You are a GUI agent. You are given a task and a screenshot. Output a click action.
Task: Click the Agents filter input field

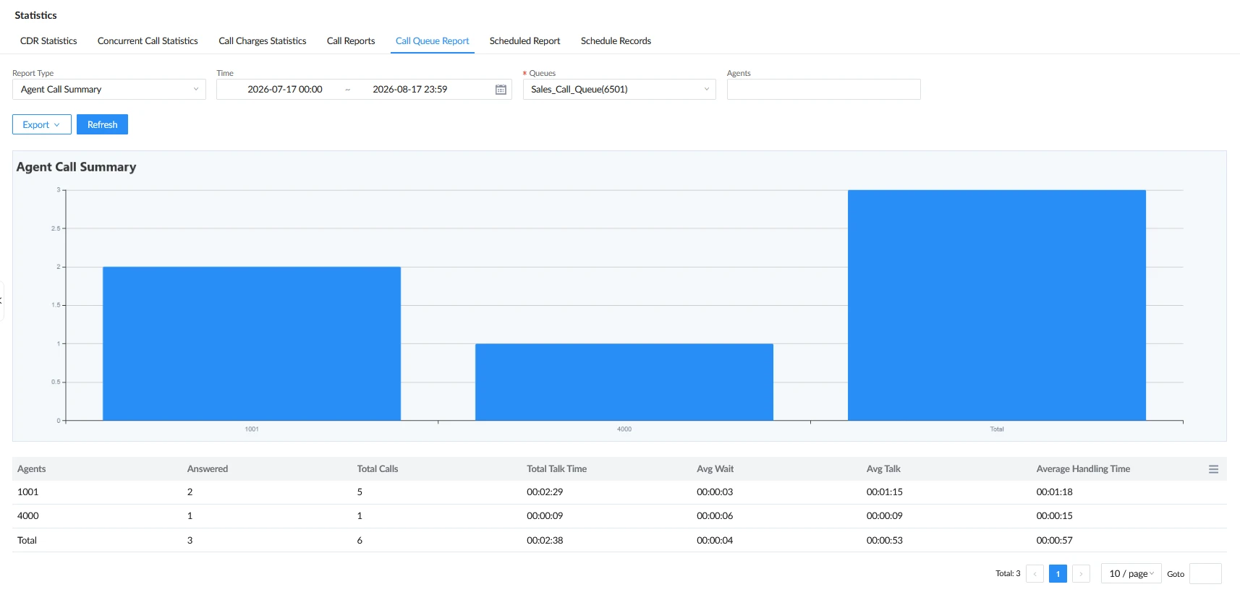(823, 90)
